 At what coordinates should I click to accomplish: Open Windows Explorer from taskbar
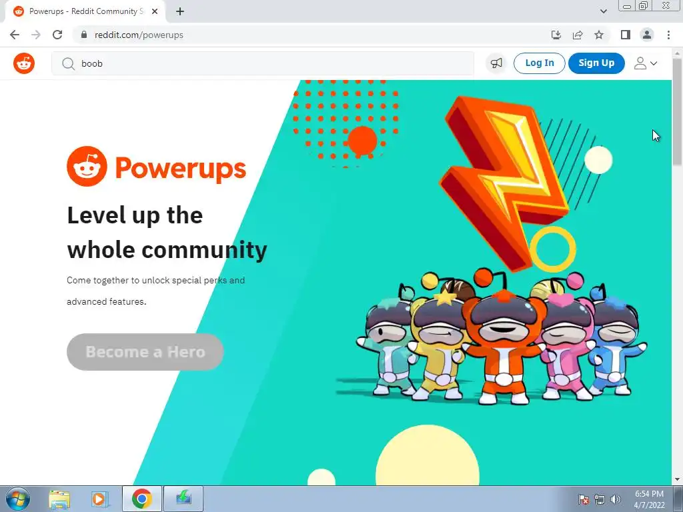(x=59, y=499)
